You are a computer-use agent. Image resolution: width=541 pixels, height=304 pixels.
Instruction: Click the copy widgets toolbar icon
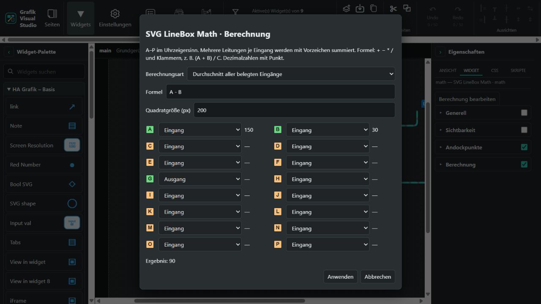click(373, 8)
